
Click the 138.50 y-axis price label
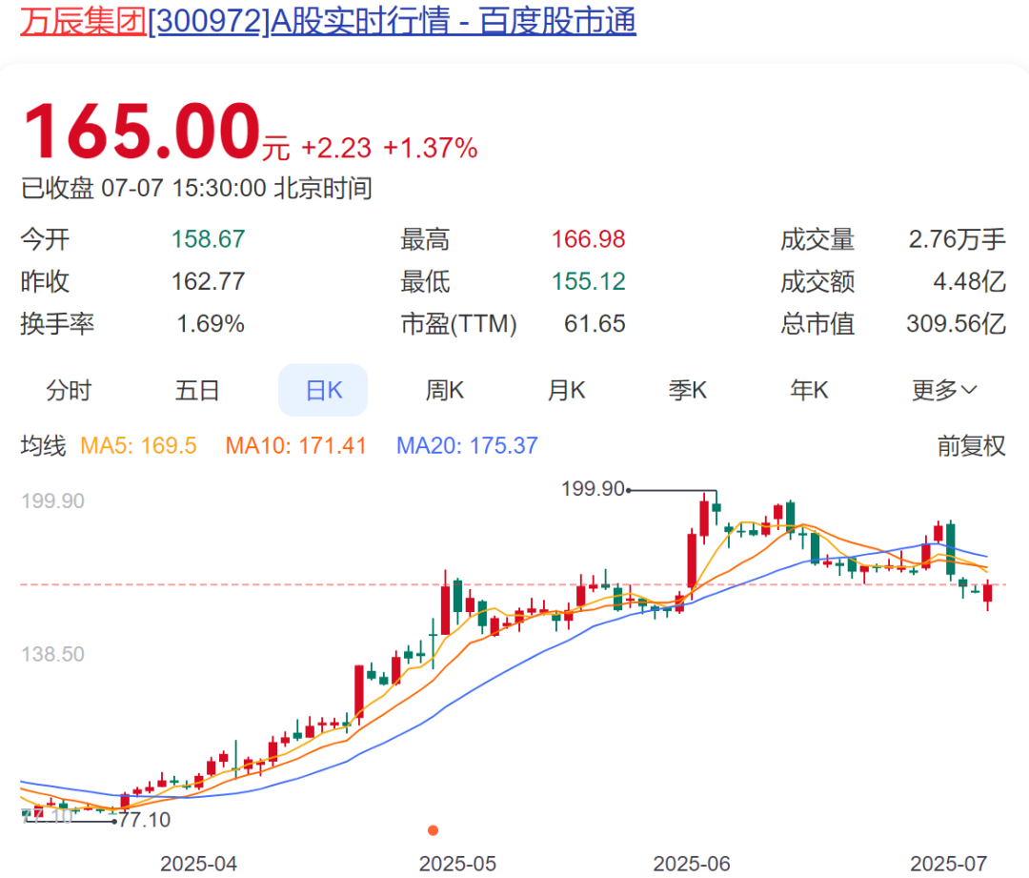52,654
